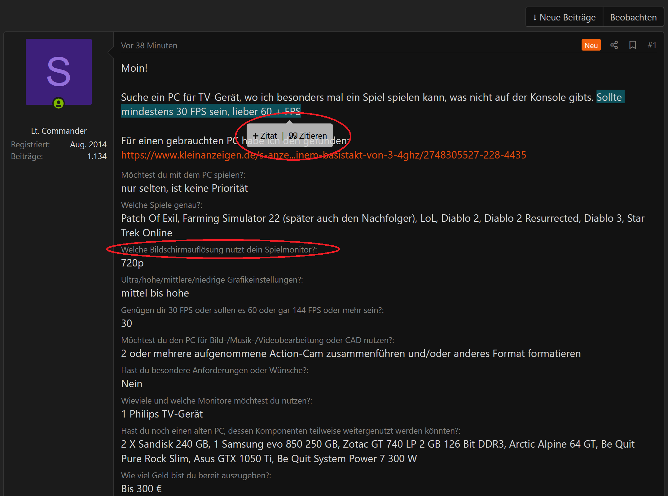Bookmark this post with the bookmark icon
Screen dimensions: 668x496
pyautogui.click(x=632, y=45)
